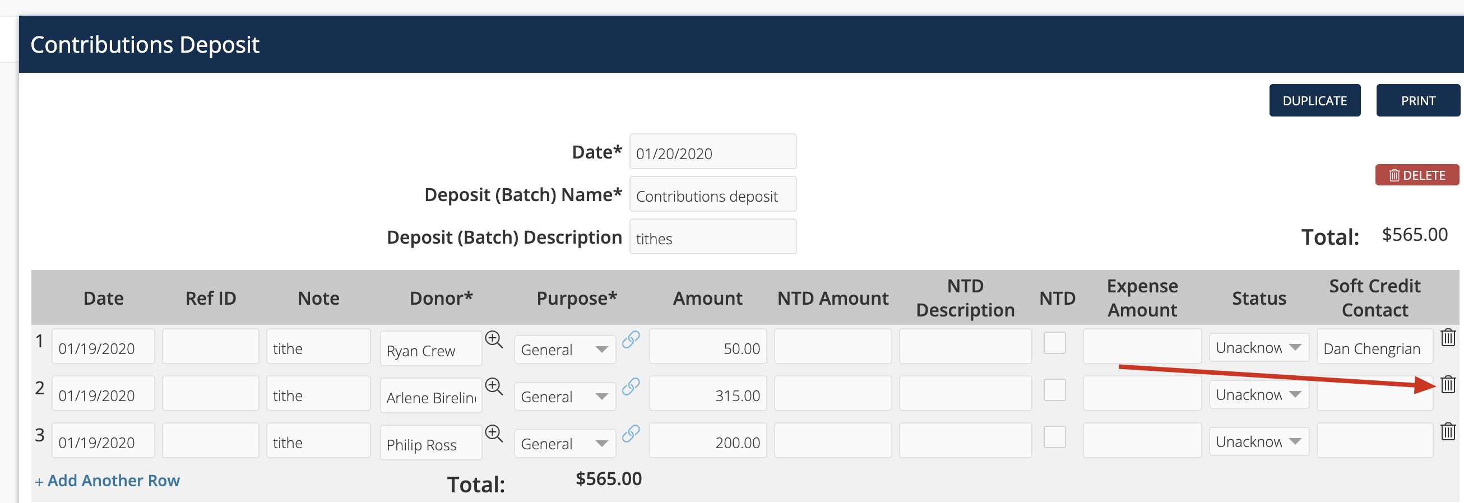The height and width of the screenshot is (503, 1464).
Task: Click Ref ID field in row 3
Action: coord(210,441)
